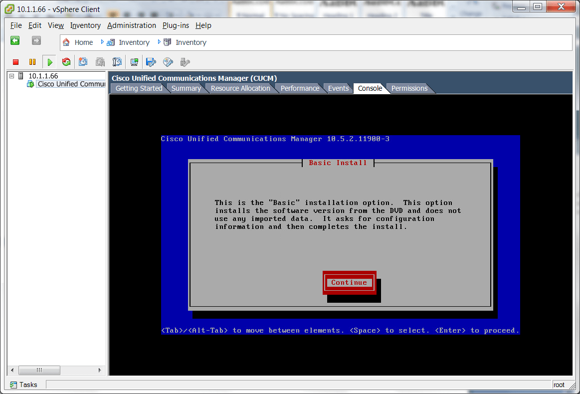
Task: Open the Resource Allocation tab
Action: [240, 88]
